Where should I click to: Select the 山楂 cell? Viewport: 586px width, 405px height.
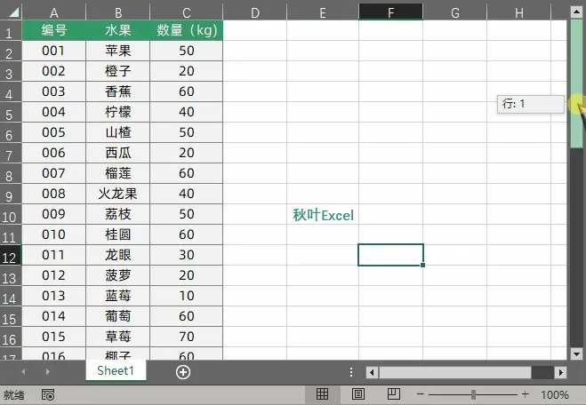point(118,132)
